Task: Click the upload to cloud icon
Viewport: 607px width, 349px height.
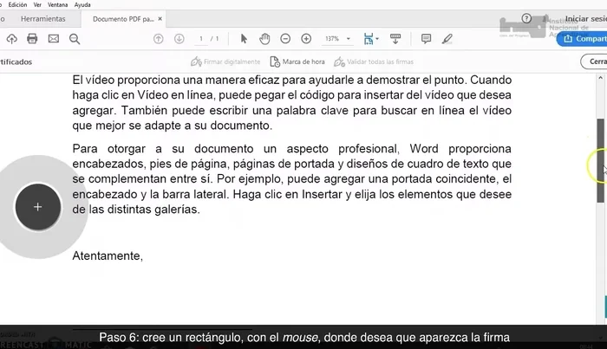Action: [x=11, y=39]
